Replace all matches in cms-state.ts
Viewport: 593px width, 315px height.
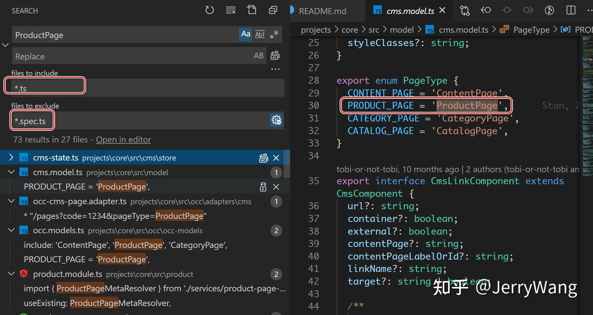[264, 158]
